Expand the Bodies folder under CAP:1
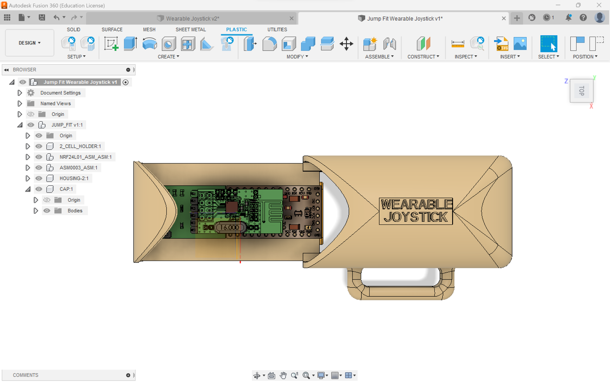The image size is (610, 382). click(36, 211)
